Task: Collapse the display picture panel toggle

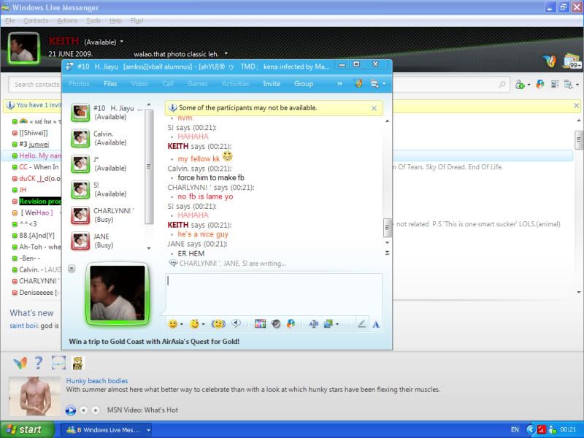Action: click(72, 268)
